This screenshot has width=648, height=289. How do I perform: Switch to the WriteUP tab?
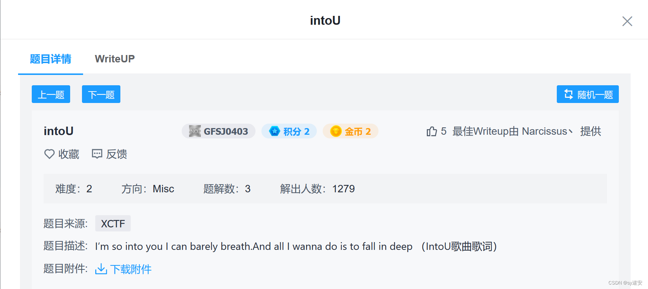(x=114, y=59)
